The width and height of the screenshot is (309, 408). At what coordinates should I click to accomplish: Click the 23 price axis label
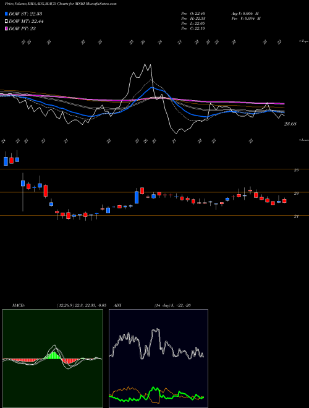click(x=296, y=193)
